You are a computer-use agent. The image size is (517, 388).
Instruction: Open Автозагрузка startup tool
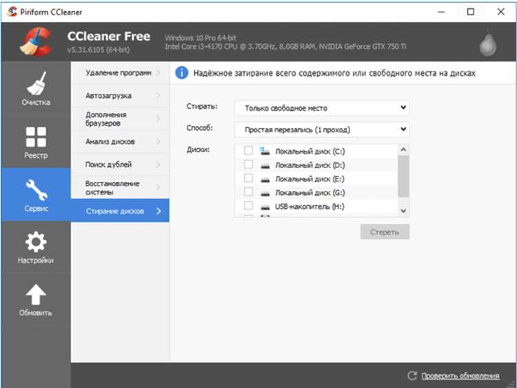(120, 96)
